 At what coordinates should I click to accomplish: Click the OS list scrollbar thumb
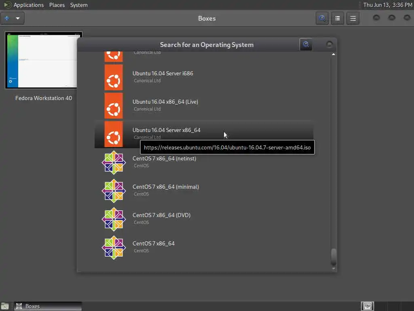[334, 257]
